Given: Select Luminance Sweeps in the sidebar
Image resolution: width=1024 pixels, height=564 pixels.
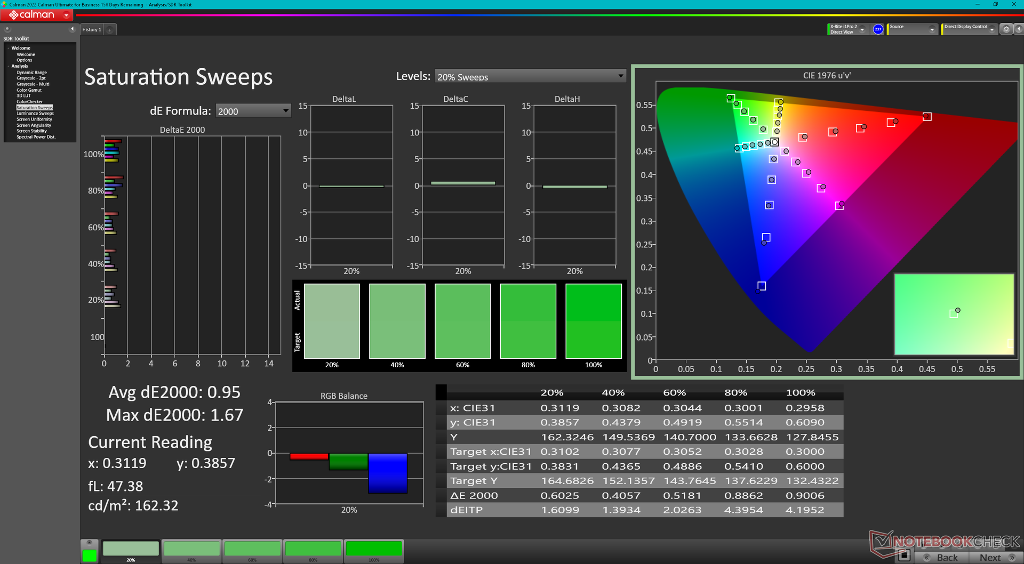Looking at the screenshot, I should coord(35,114).
